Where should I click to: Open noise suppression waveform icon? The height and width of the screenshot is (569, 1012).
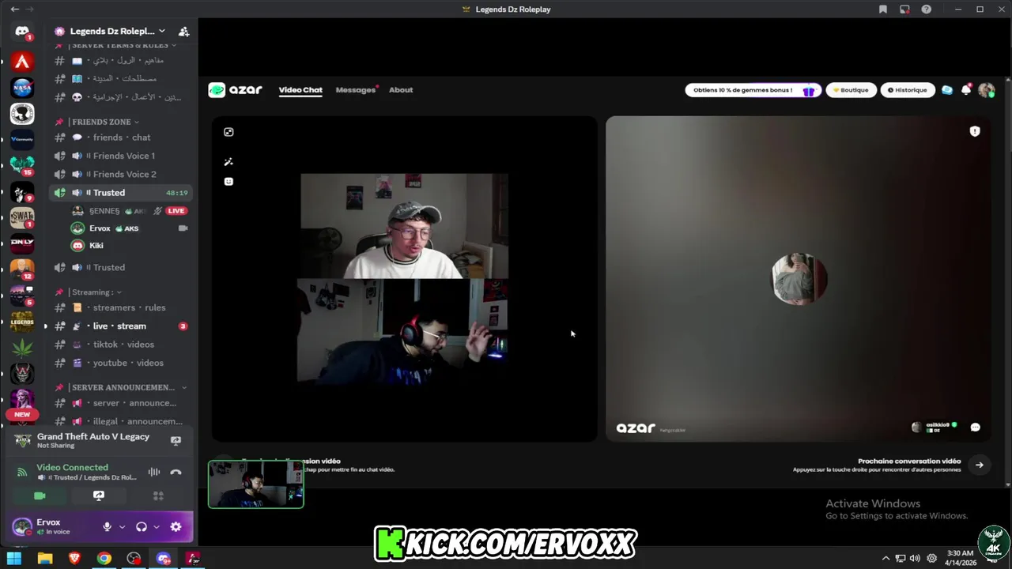154,473
